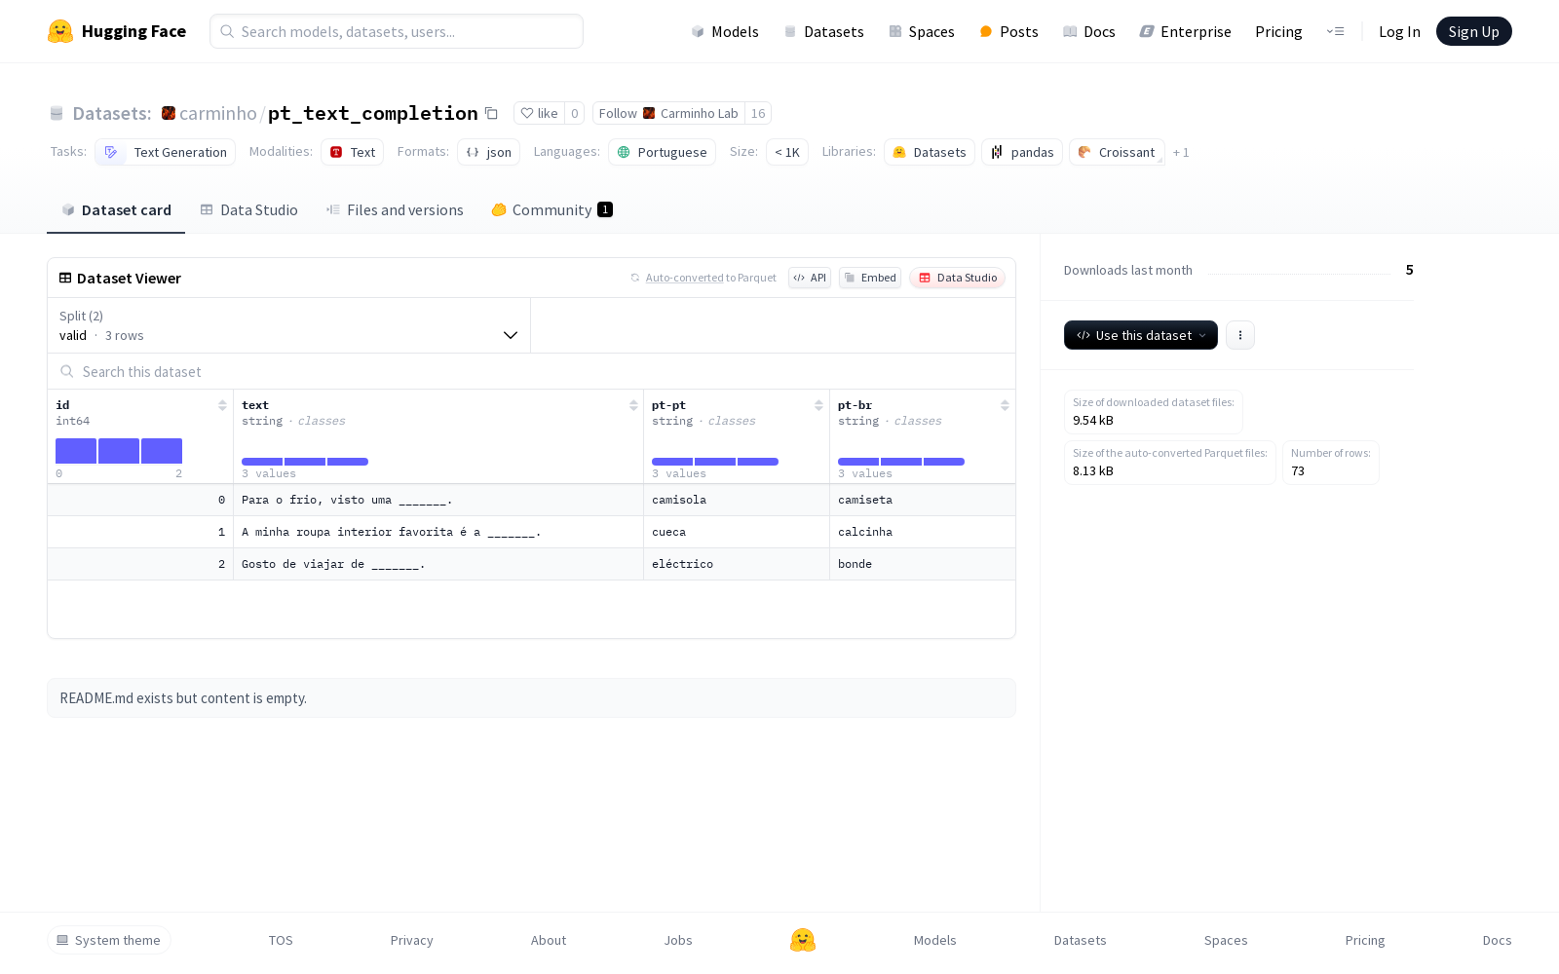The width and height of the screenshot is (1559, 974).
Task: Select the json format tag
Action: [488, 152]
